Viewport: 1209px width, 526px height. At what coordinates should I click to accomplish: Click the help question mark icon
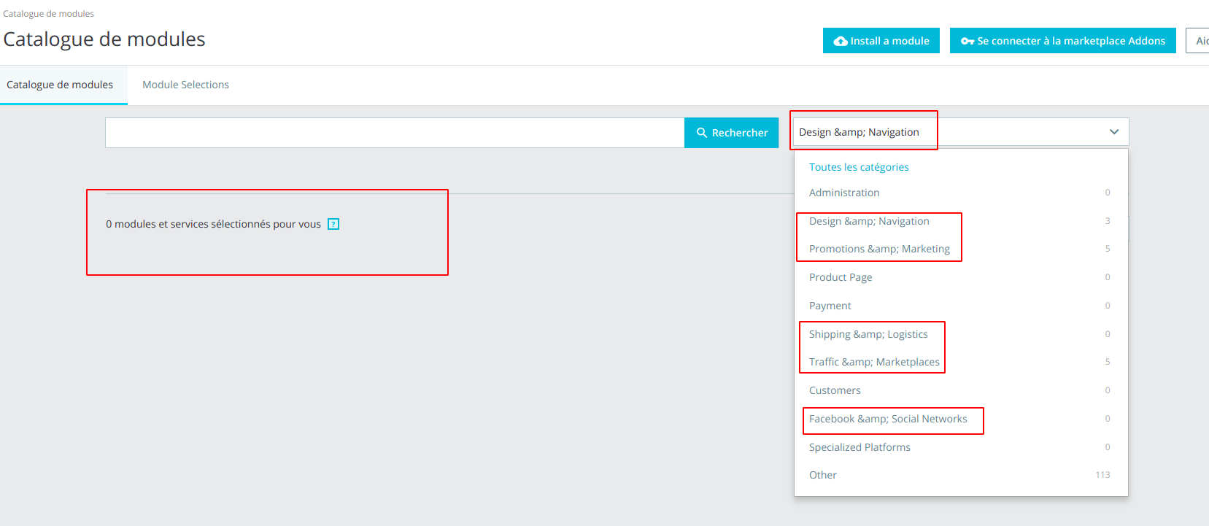pos(333,224)
